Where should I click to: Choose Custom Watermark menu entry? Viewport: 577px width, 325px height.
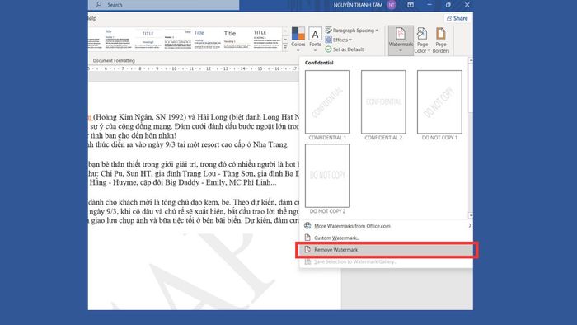[x=386, y=238]
